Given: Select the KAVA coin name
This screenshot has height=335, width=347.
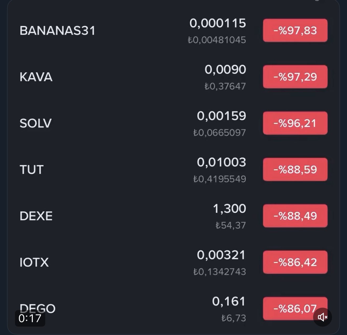Looking at the screenshot, I should pyautogui.click(x=36, y=77).
